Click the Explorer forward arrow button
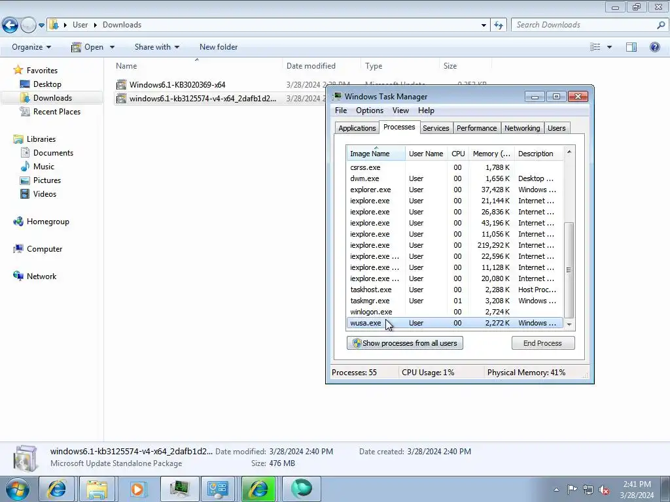This screenshot has height=502, width=670. [28, 25]
